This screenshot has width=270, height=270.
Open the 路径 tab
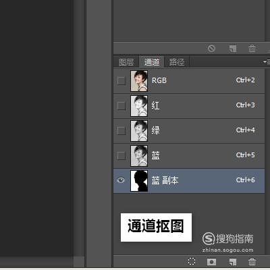pos(177,62)
